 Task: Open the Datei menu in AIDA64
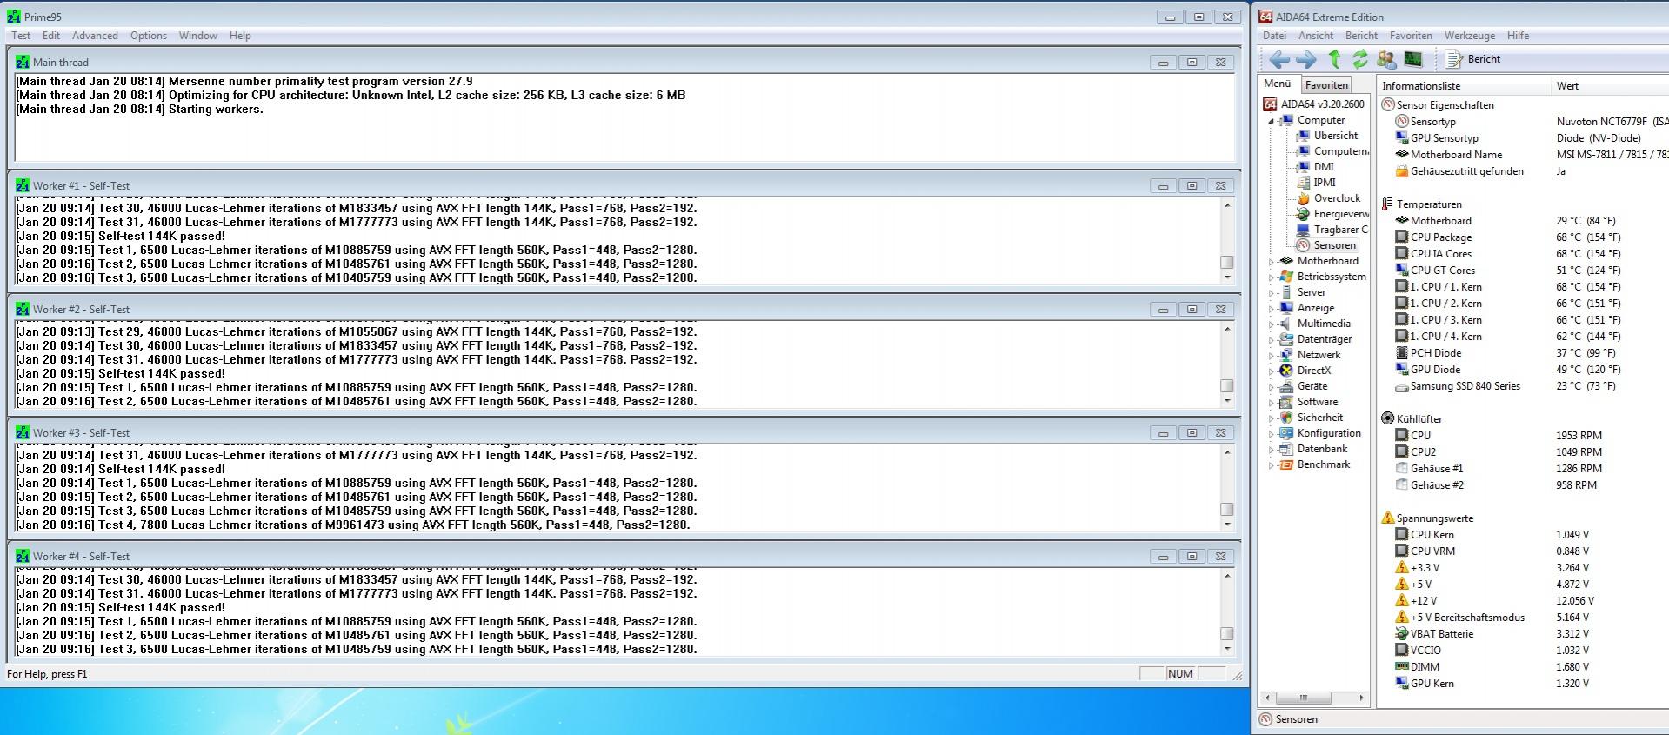[1274, 36]
